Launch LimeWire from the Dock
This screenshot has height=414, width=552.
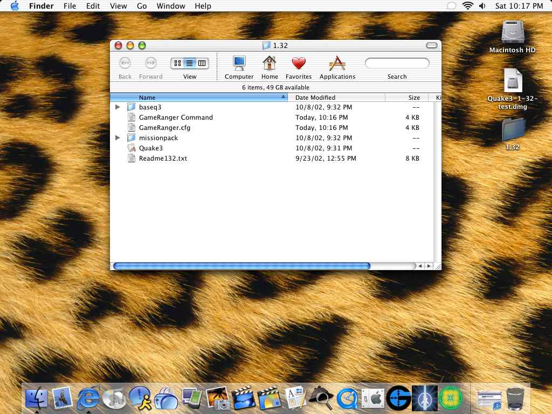tap(451, 398)
